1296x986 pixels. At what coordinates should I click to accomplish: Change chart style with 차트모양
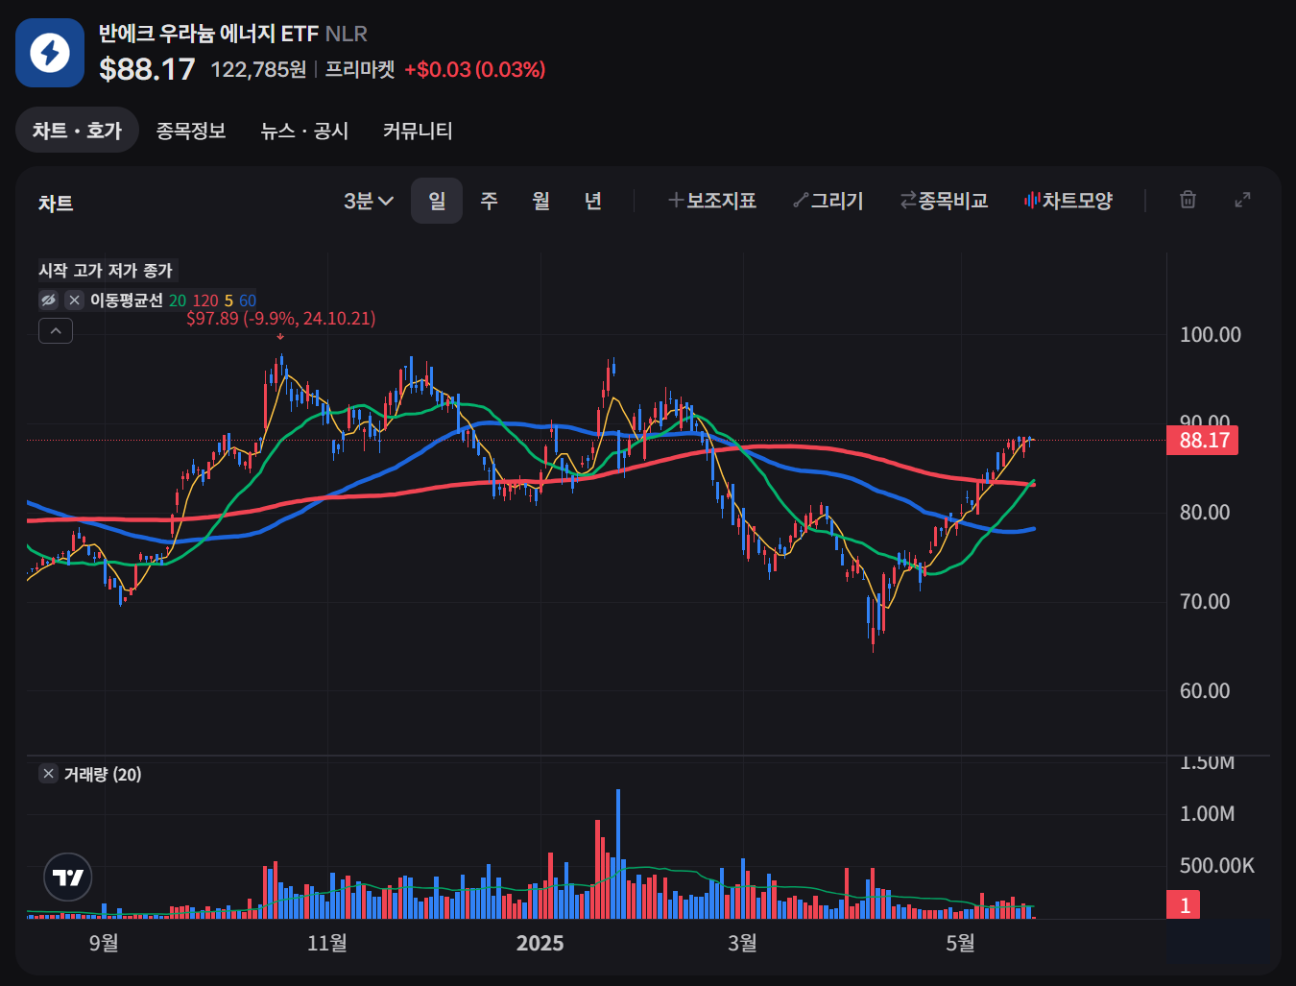tap(1068, 201)
